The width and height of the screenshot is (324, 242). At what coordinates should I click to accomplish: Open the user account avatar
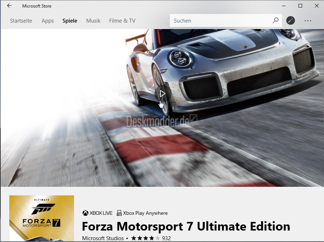coord(291,20)
